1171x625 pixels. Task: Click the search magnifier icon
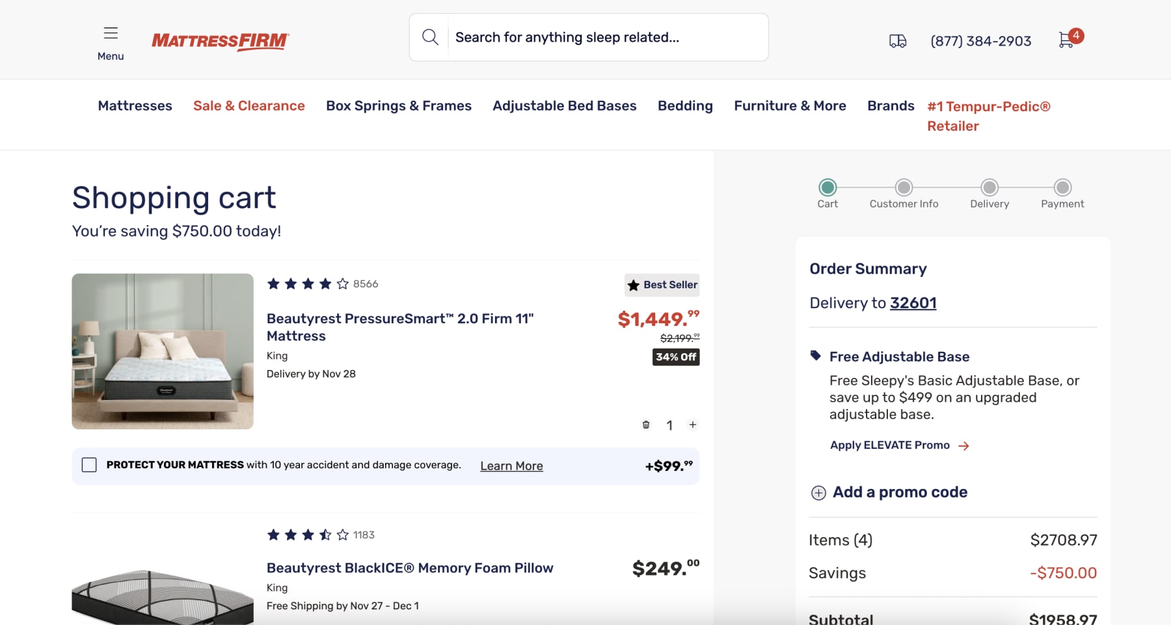429,36
